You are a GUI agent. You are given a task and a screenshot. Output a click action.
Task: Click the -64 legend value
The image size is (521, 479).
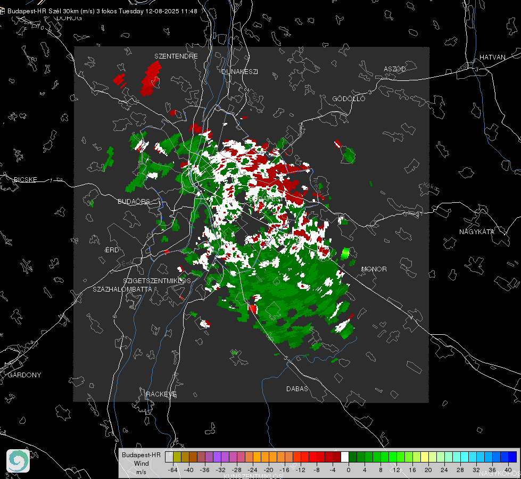[173, 470]
